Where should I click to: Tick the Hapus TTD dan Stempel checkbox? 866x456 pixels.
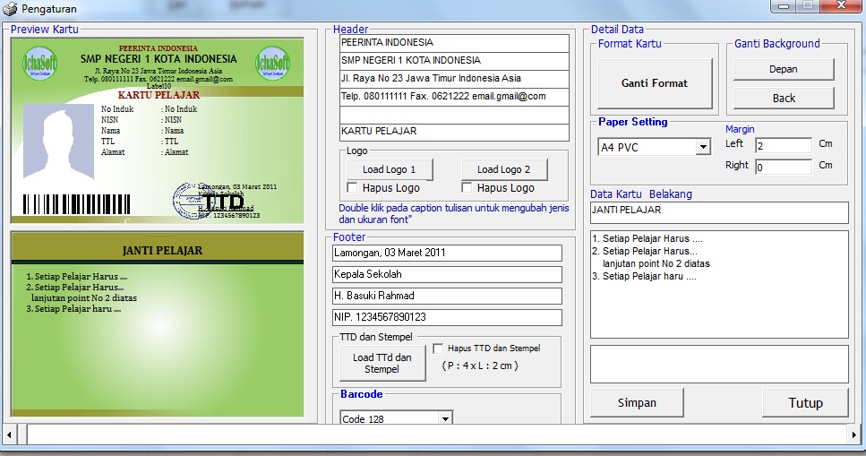[x=439, y=348]
